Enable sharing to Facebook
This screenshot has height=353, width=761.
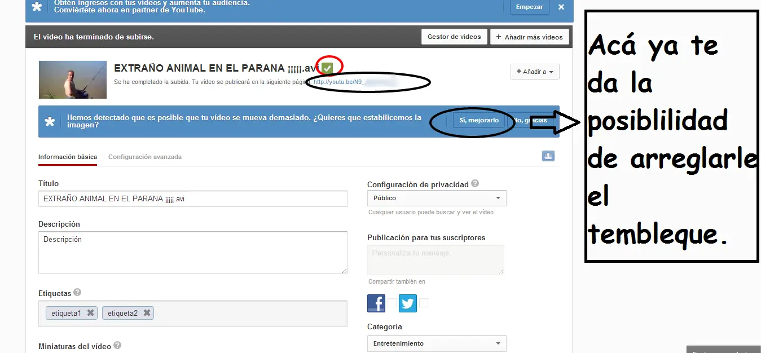[x=392, y=303]
